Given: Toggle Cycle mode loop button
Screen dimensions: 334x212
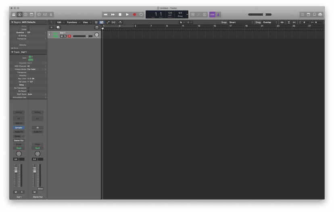Looking at the screenshot, I should tap(141, 15).
